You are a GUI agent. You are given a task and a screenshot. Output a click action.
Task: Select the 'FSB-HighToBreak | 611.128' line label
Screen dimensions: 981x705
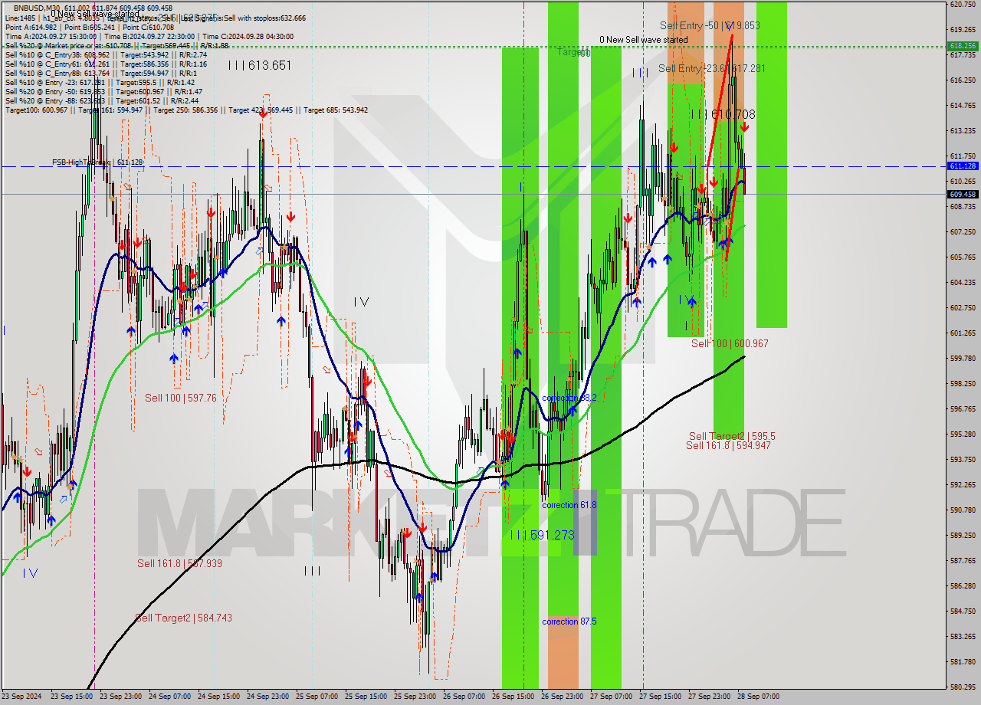[x=97, y=162]
